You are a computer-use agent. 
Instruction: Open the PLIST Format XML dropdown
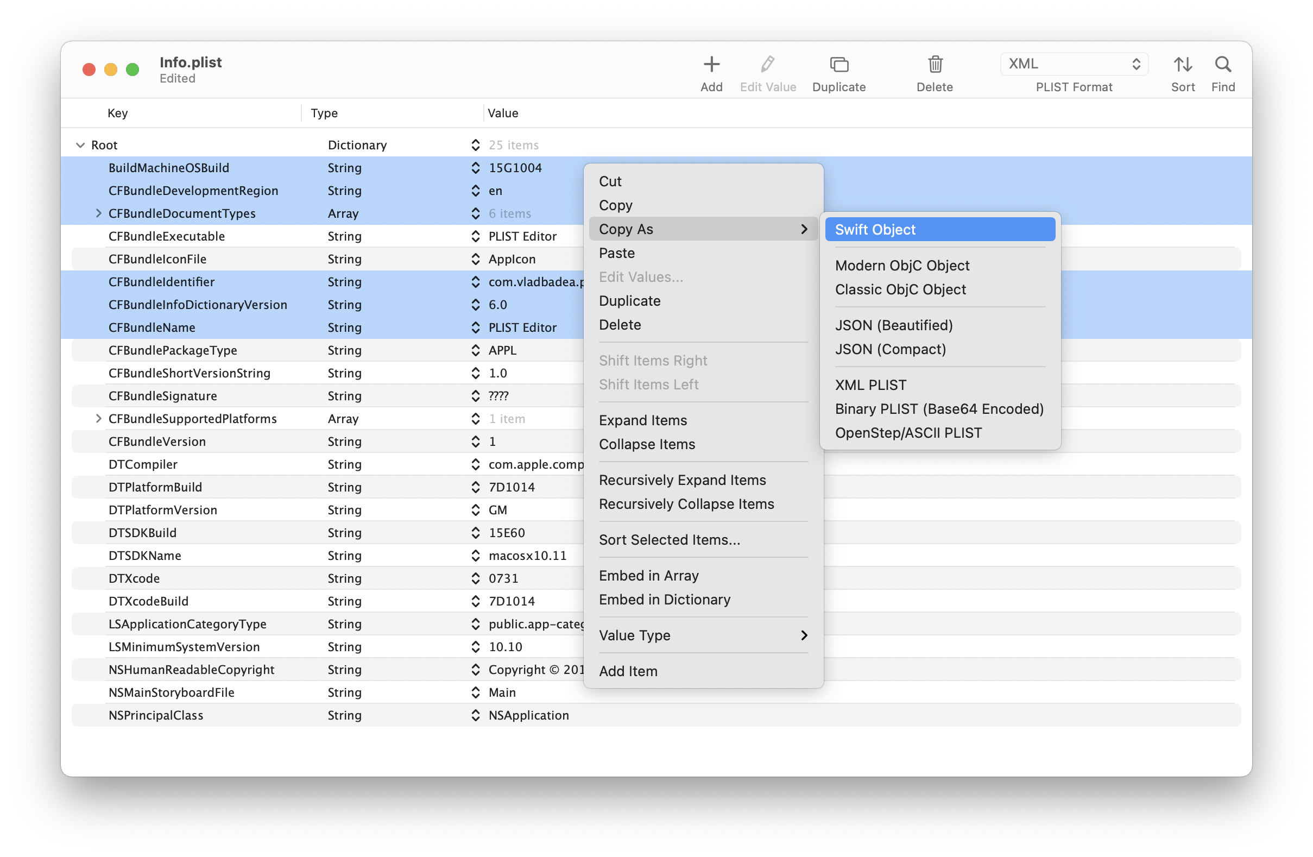[x=1074, y=64]
